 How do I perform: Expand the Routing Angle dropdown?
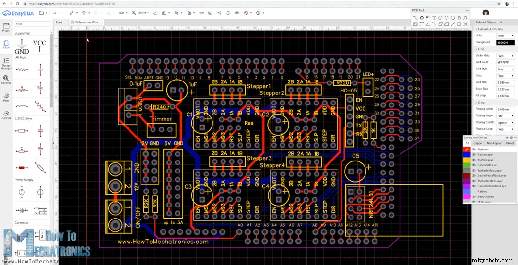[x=505, y=115]
